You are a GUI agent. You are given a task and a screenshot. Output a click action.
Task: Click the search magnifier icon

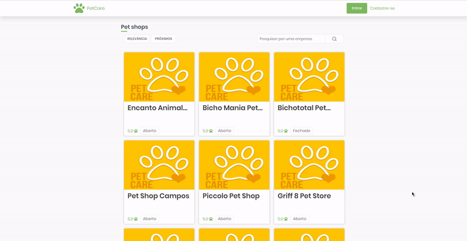pyautogui.click(x=334, y=39)
